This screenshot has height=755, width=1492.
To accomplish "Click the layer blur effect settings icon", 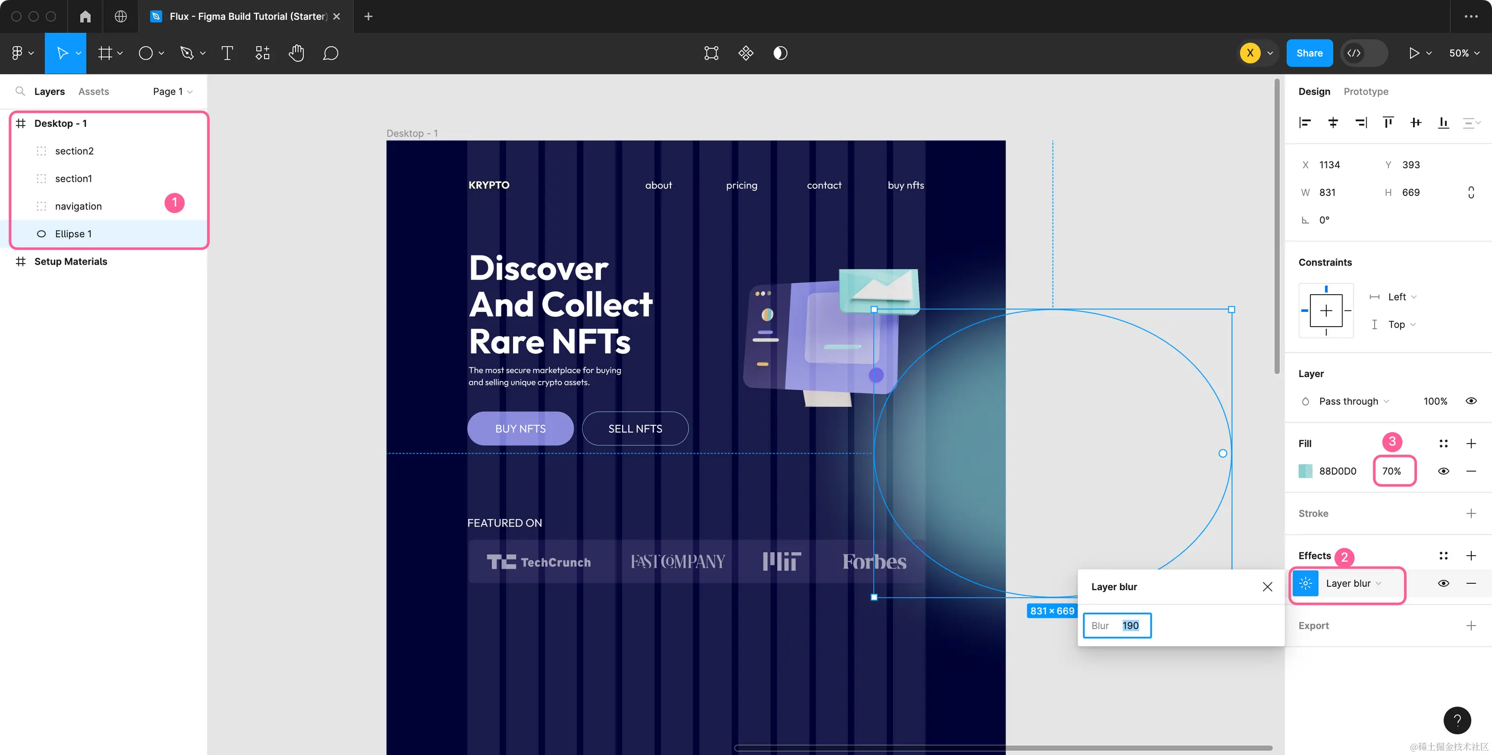I will pos(1305,583).
